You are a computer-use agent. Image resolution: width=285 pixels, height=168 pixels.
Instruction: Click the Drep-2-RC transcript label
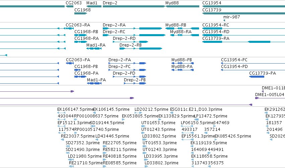[114, 31]
